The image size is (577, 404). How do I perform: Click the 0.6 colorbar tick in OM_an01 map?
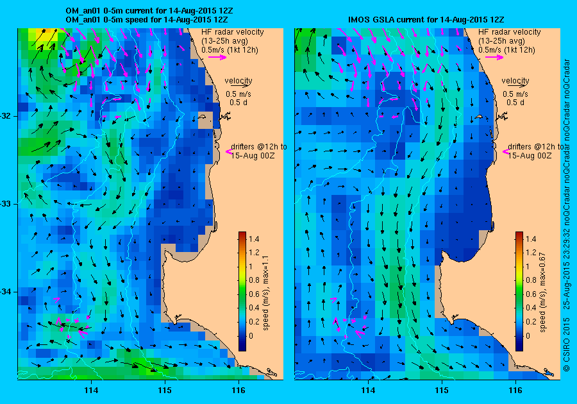[254, 294]
